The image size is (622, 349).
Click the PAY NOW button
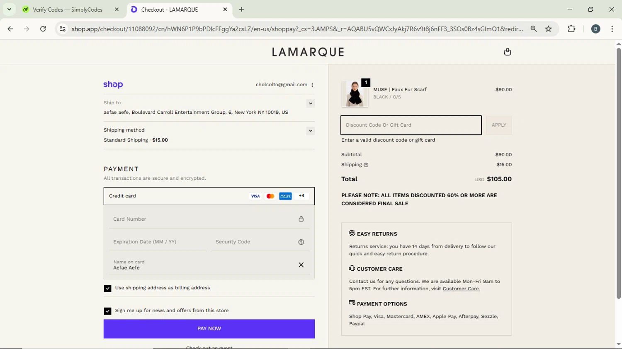(x=209, y=329)
